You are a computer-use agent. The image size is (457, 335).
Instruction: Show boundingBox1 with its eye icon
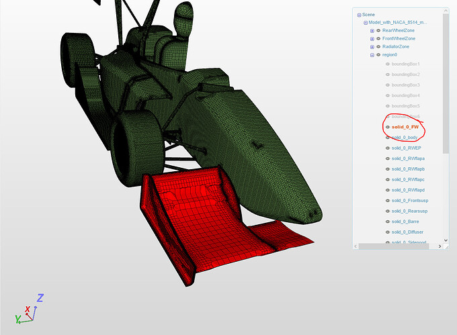(x=388, y=64)
